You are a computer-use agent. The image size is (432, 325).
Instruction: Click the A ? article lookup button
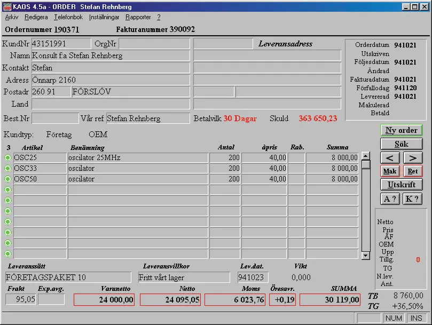[390, 199]
